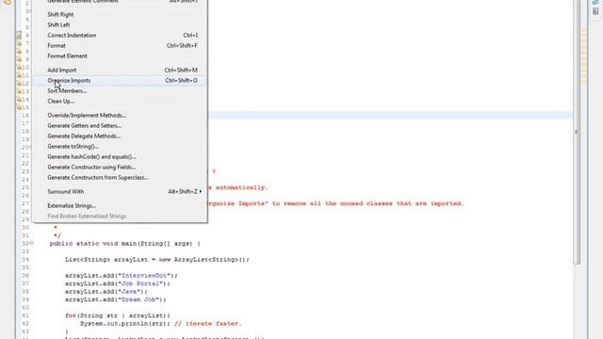603x339 pixels.
Task: Click warning marker on line 9
Action: [x=19, y=59]
